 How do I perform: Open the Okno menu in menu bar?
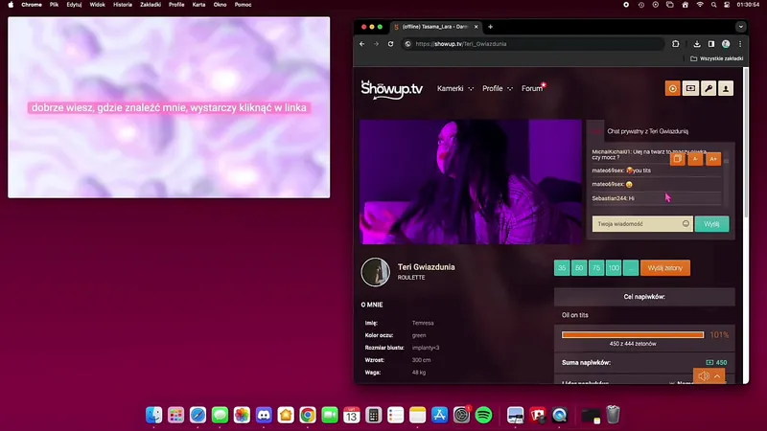pos(220,5)
